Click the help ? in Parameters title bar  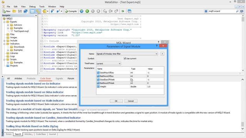pyautogui.click(x=156, y=46)
